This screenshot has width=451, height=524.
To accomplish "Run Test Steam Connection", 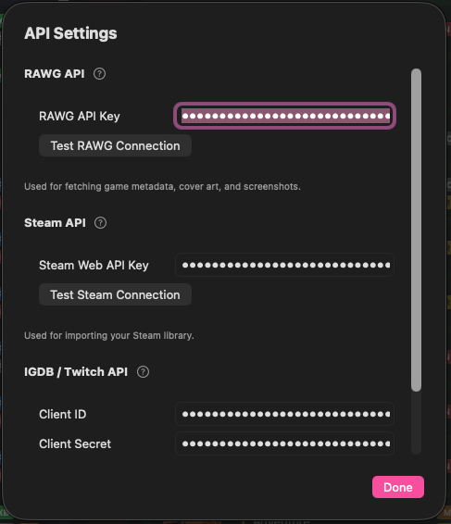I will coord(115,294).
